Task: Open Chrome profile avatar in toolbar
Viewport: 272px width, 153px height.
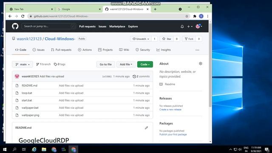Action: point(201,16)
